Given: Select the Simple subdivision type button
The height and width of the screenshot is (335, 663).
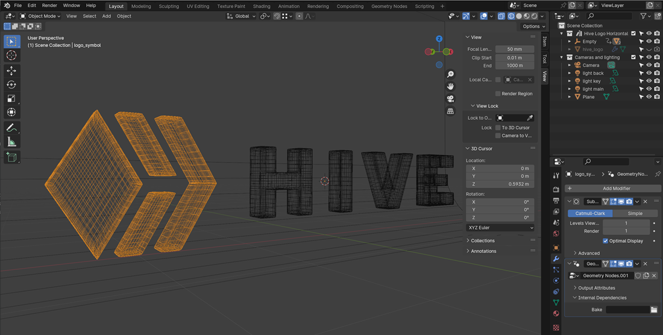Looking at the screenshot, I should [x=635, y=213].
